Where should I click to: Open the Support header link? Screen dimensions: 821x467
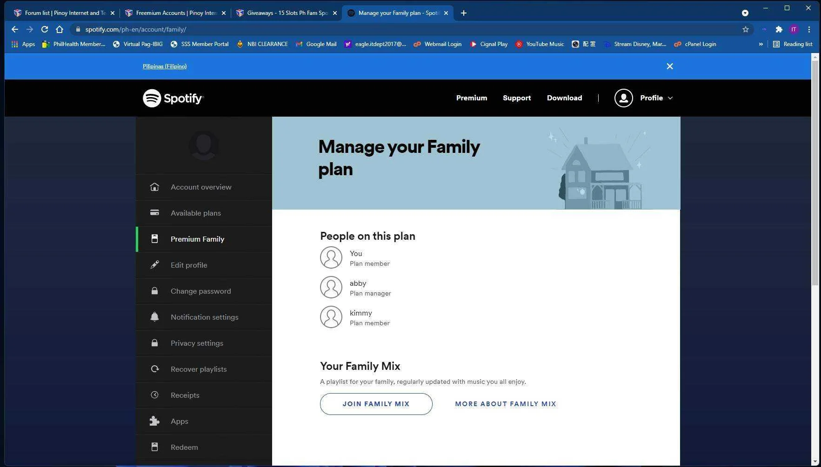click(x=516, y=98)
